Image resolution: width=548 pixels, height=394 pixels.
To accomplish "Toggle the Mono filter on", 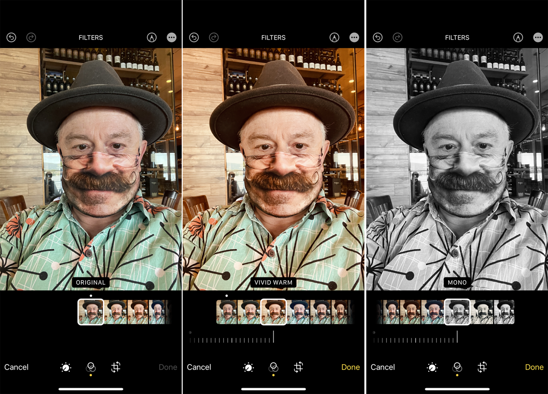I will 458,311.
